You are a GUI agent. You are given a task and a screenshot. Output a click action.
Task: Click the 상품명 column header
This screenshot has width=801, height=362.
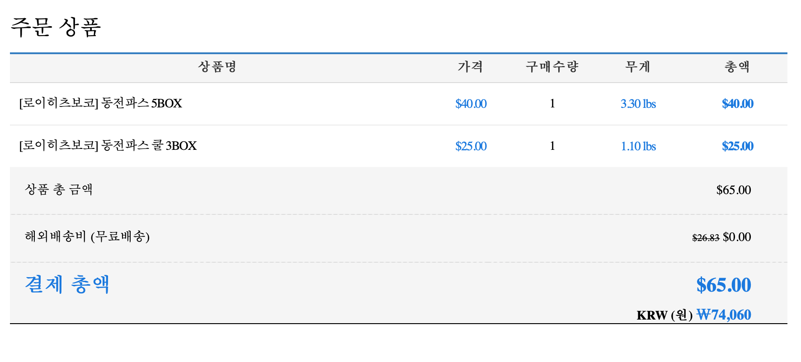(217, 67)
